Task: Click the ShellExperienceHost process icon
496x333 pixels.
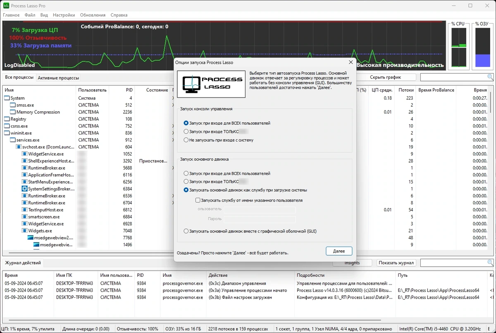Action: pyautogui.click(x=24, y=161)
